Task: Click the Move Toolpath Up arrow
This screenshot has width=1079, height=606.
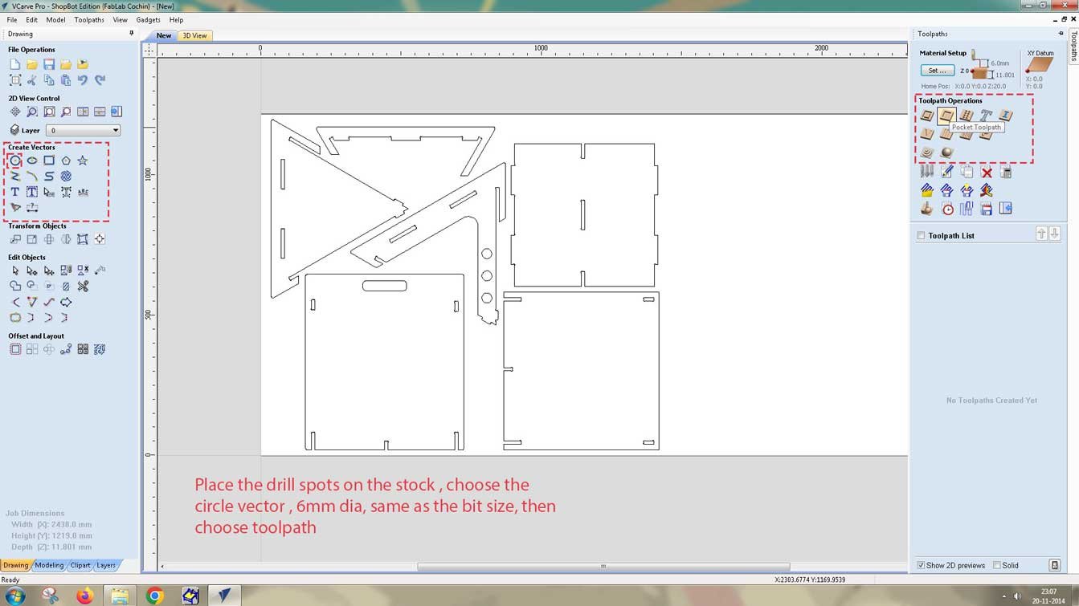Action: click(x=1041, y=234)
